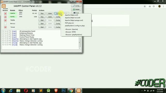This screenshot has height=93, width=166.
Task: Click log line 'Control Panel Ready'
Action: pos(27,37)
